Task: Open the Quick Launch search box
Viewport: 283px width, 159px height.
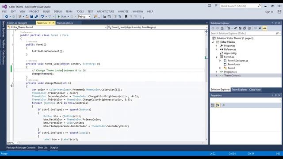Action: click(241, 6)
